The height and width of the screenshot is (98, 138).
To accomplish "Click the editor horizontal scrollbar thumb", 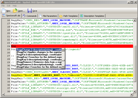I will (33, 94).
